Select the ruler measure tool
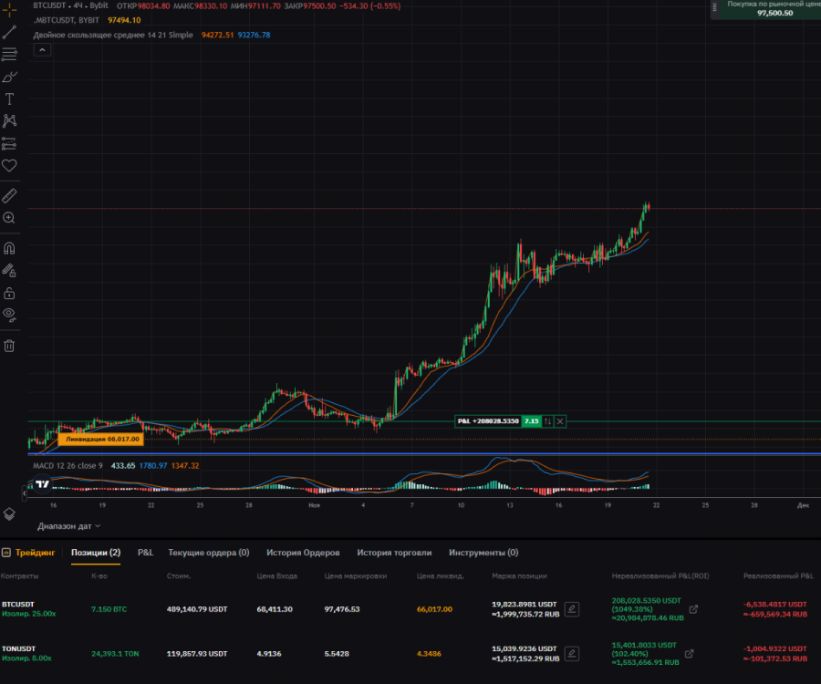 pyautogui.click(x=10, y=195)
